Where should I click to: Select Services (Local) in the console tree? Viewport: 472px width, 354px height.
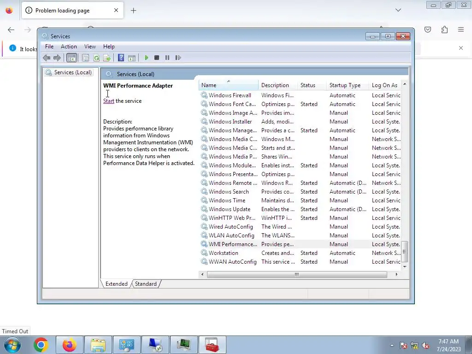pyautogui.click(x=73, y=72)
